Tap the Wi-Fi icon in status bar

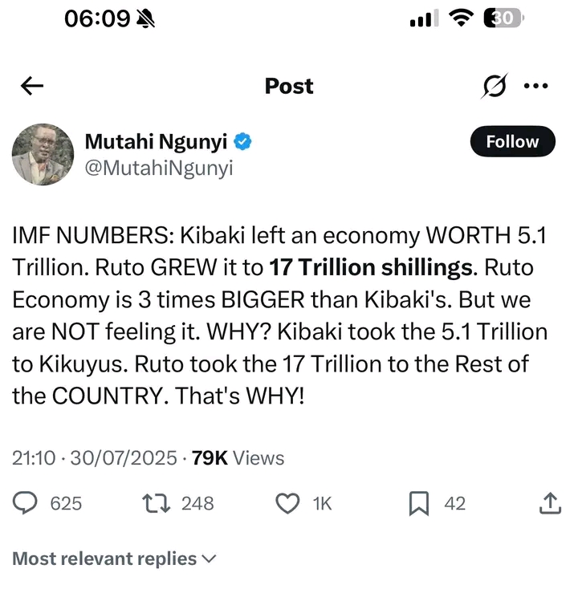click(461, 19)
